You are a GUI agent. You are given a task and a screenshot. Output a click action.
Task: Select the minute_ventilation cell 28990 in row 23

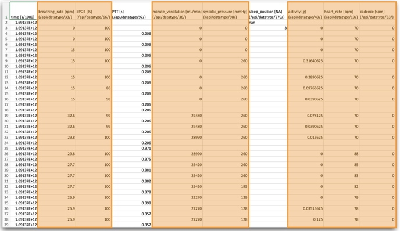tap(177, 138)
